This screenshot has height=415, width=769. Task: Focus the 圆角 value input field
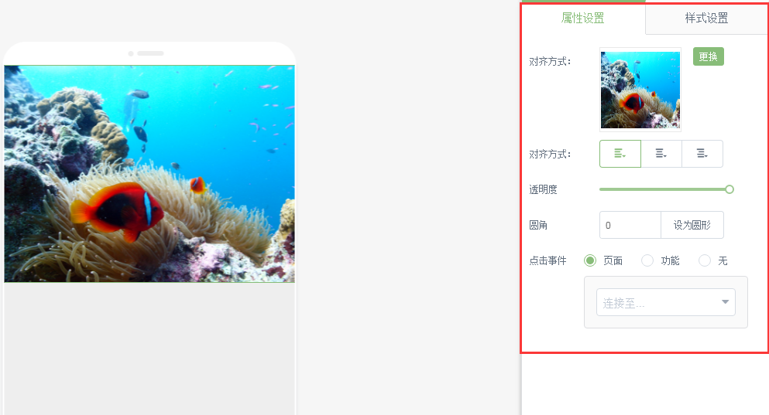pyautogui.click(x=630, y=225)
